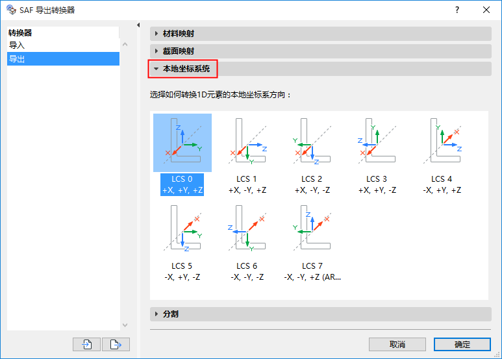Expand the 截面映射 section

click(x=320, y=51)
